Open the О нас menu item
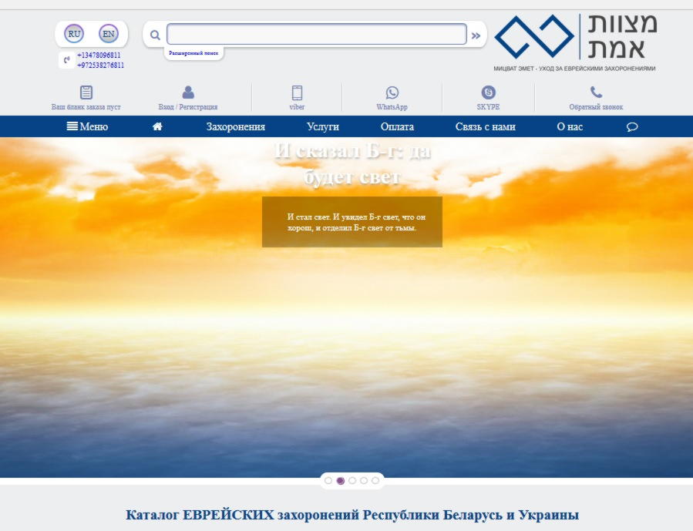 click(570, 126)
